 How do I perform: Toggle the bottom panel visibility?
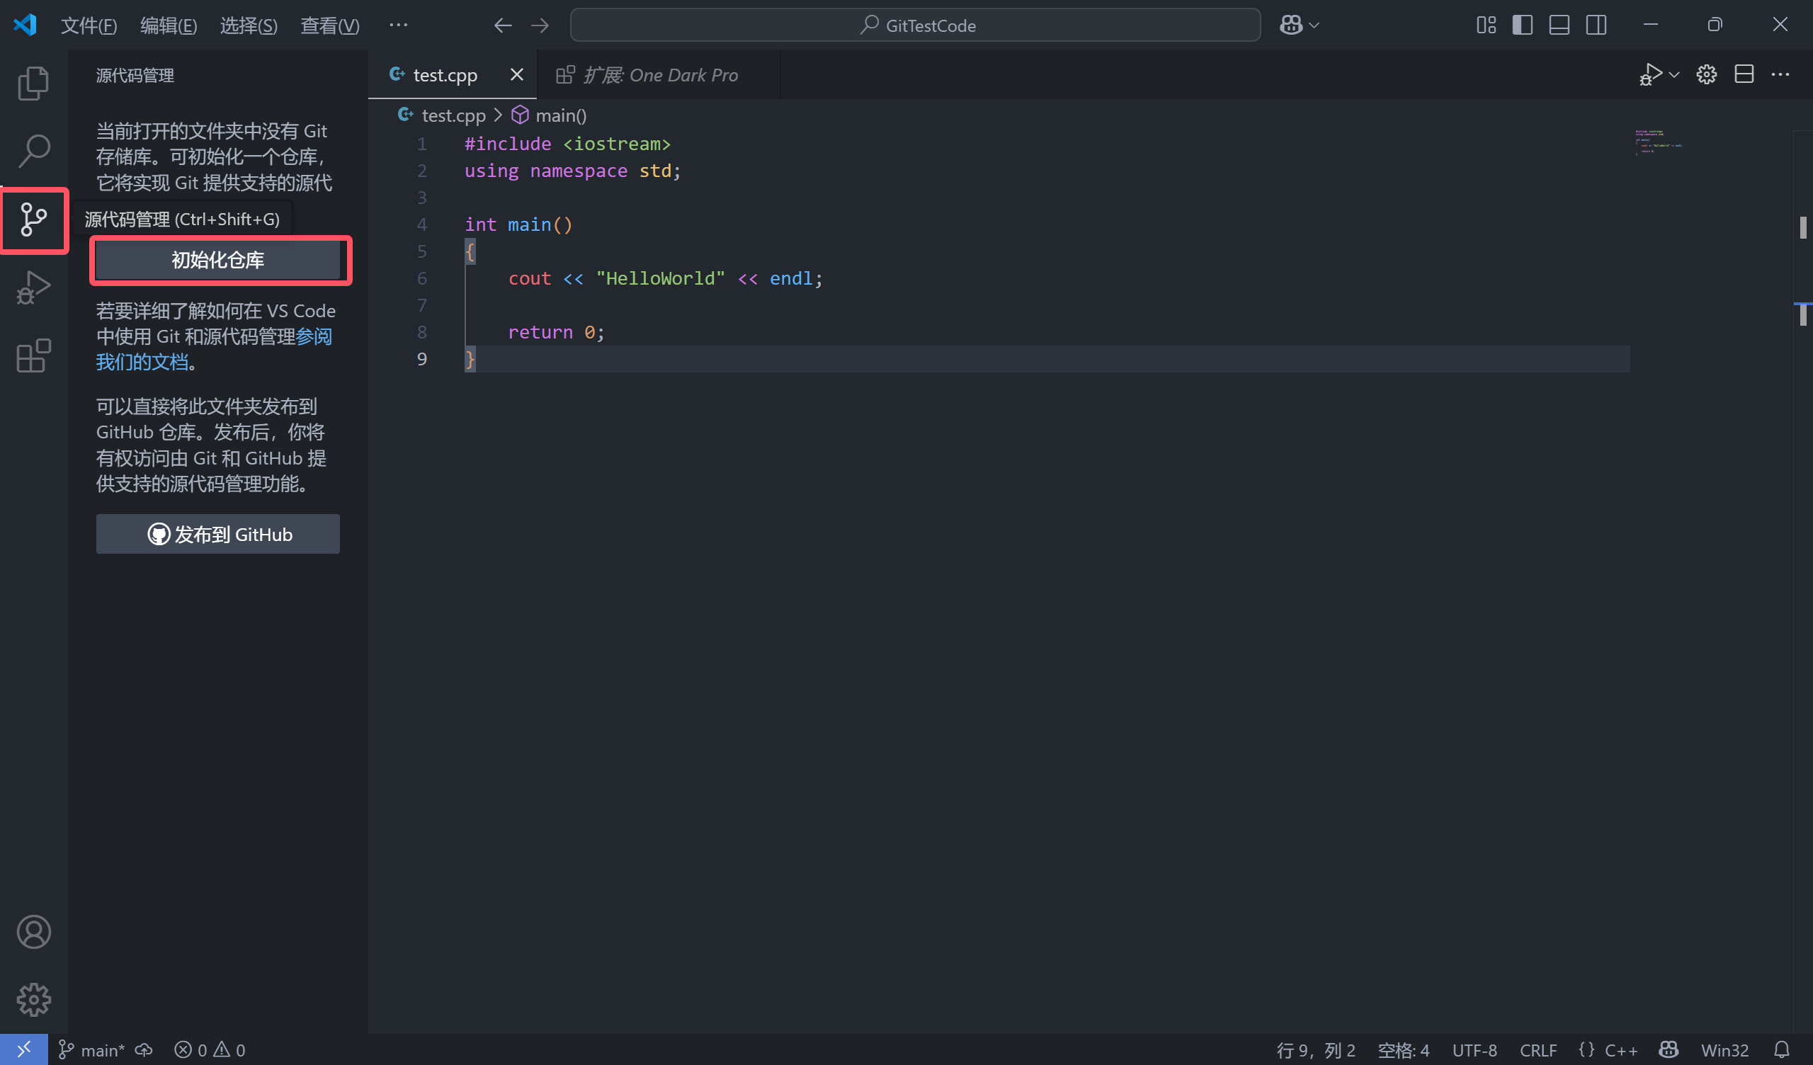coord(1559,25)
